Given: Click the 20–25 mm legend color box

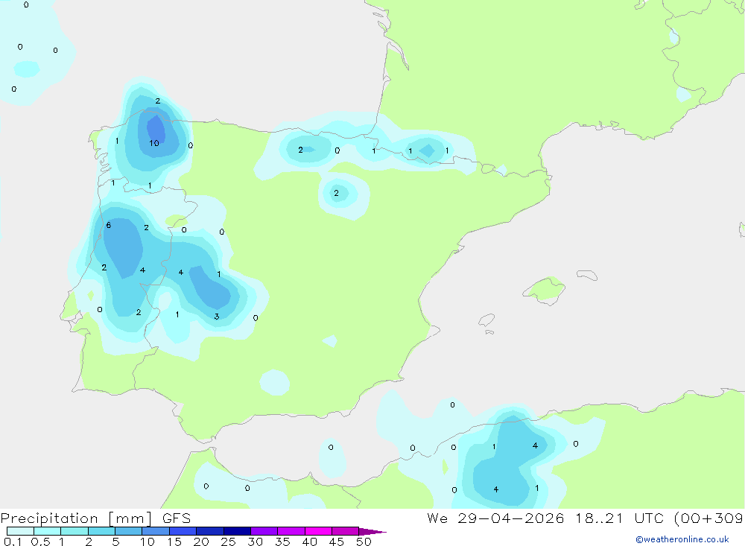Looking at the screenshot, I should [210, 531].
